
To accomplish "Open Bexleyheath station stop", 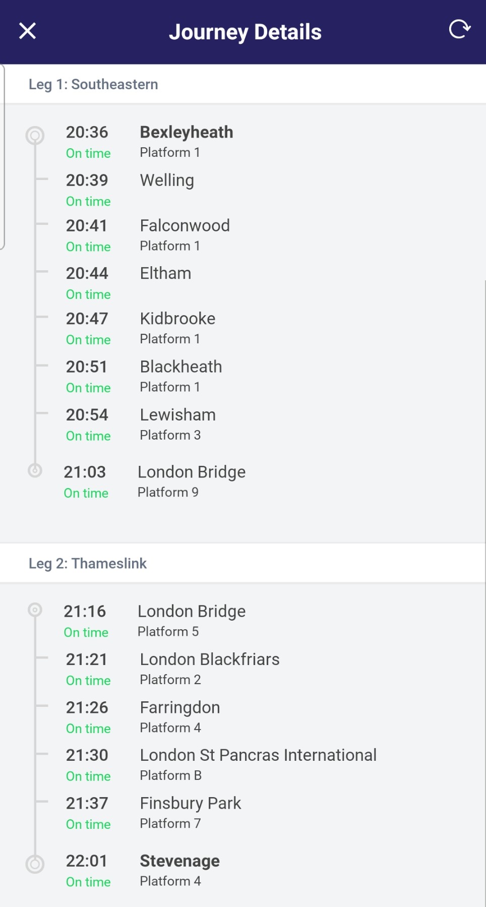I will 186,132.
